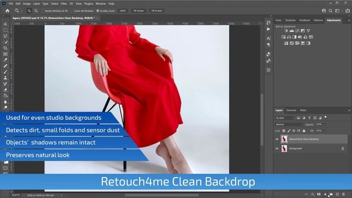Add a Vibrance adjustment
The width and height of the screenshot is (352, 198).
tap(309, 31)
